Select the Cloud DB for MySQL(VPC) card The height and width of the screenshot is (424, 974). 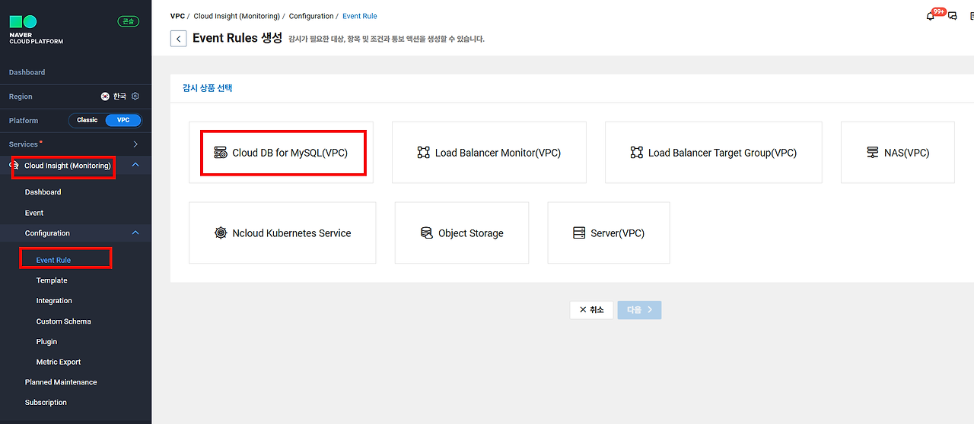click(x=281, y=153)
